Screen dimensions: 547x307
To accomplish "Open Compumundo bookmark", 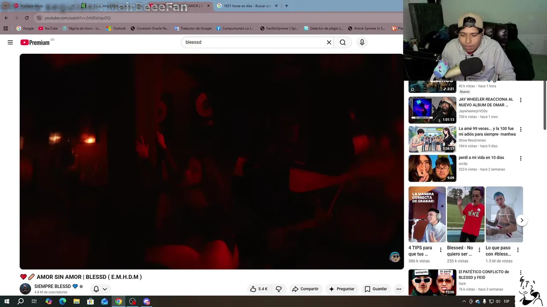I will [235, 29].
